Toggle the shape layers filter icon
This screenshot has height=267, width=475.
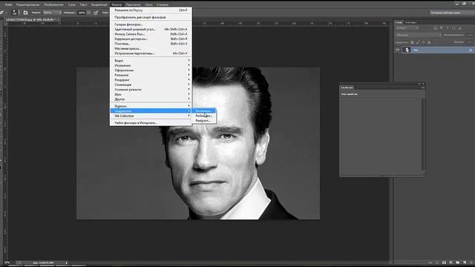coord(453,28)
